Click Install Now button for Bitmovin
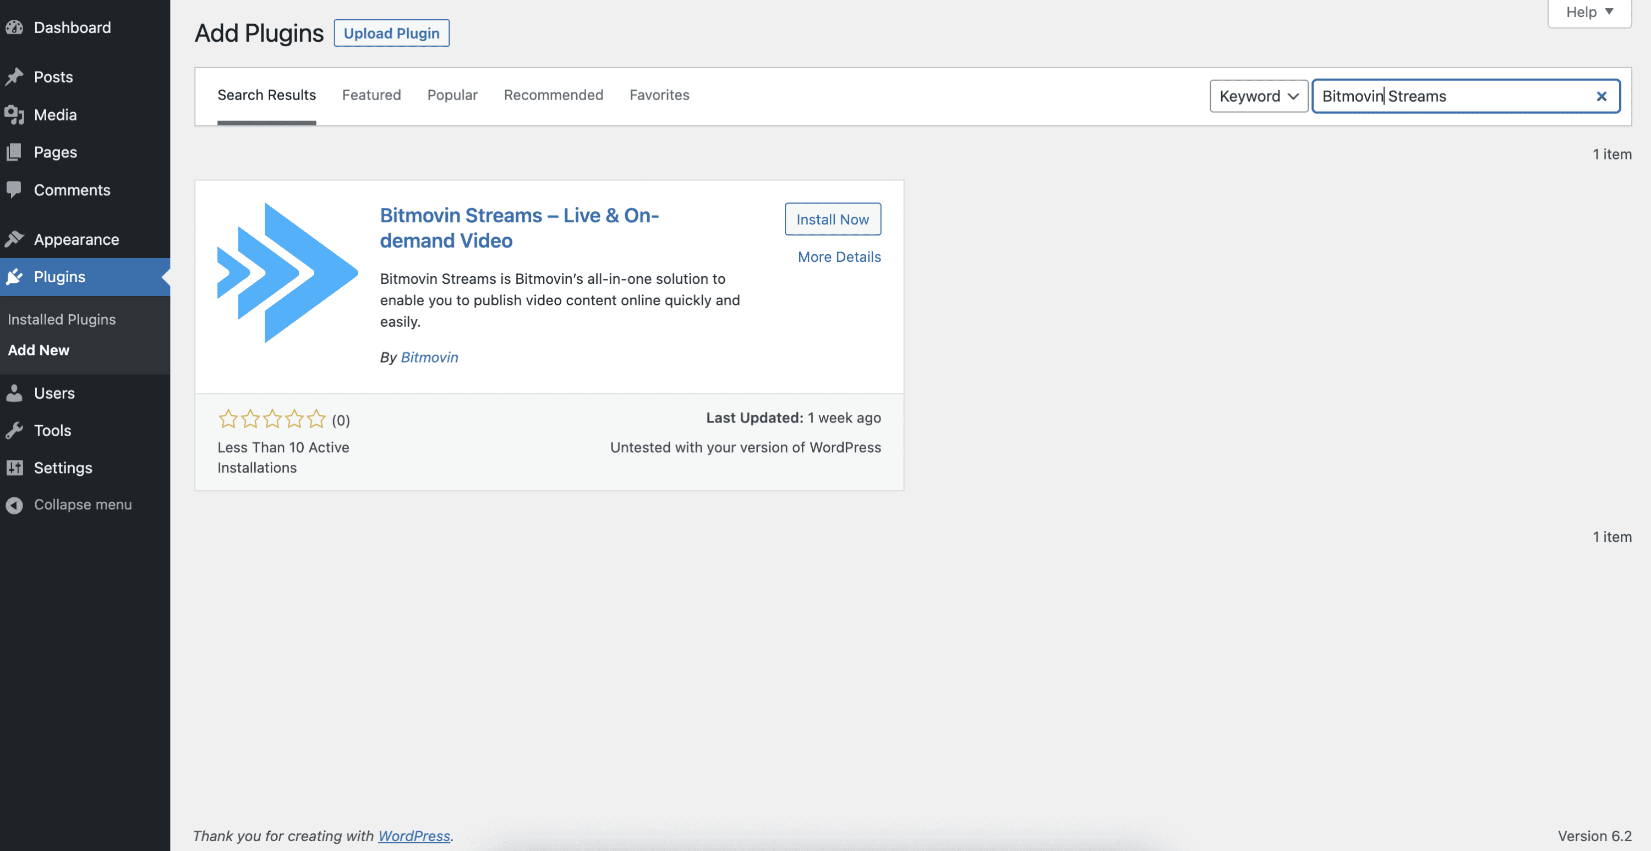Image resolution: width=1651 pixels, height=851 pixels. [833, 218]
